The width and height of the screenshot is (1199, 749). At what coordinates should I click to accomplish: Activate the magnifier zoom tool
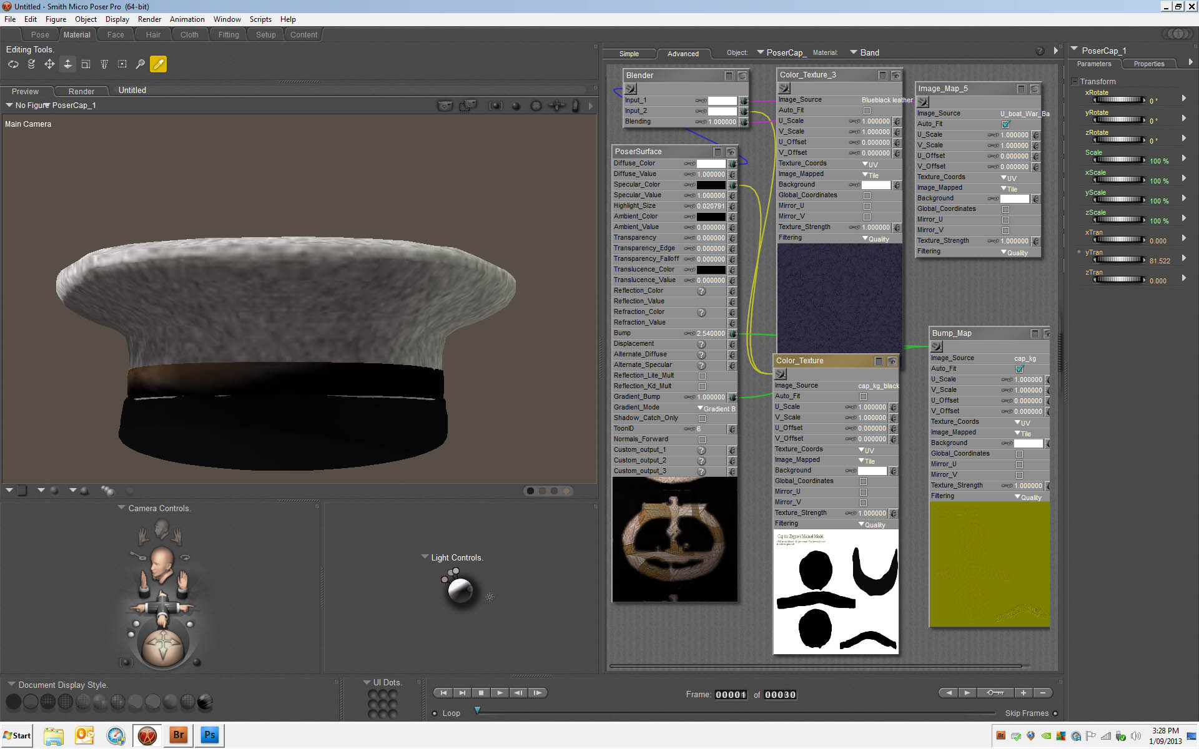(x=141, y=64)
